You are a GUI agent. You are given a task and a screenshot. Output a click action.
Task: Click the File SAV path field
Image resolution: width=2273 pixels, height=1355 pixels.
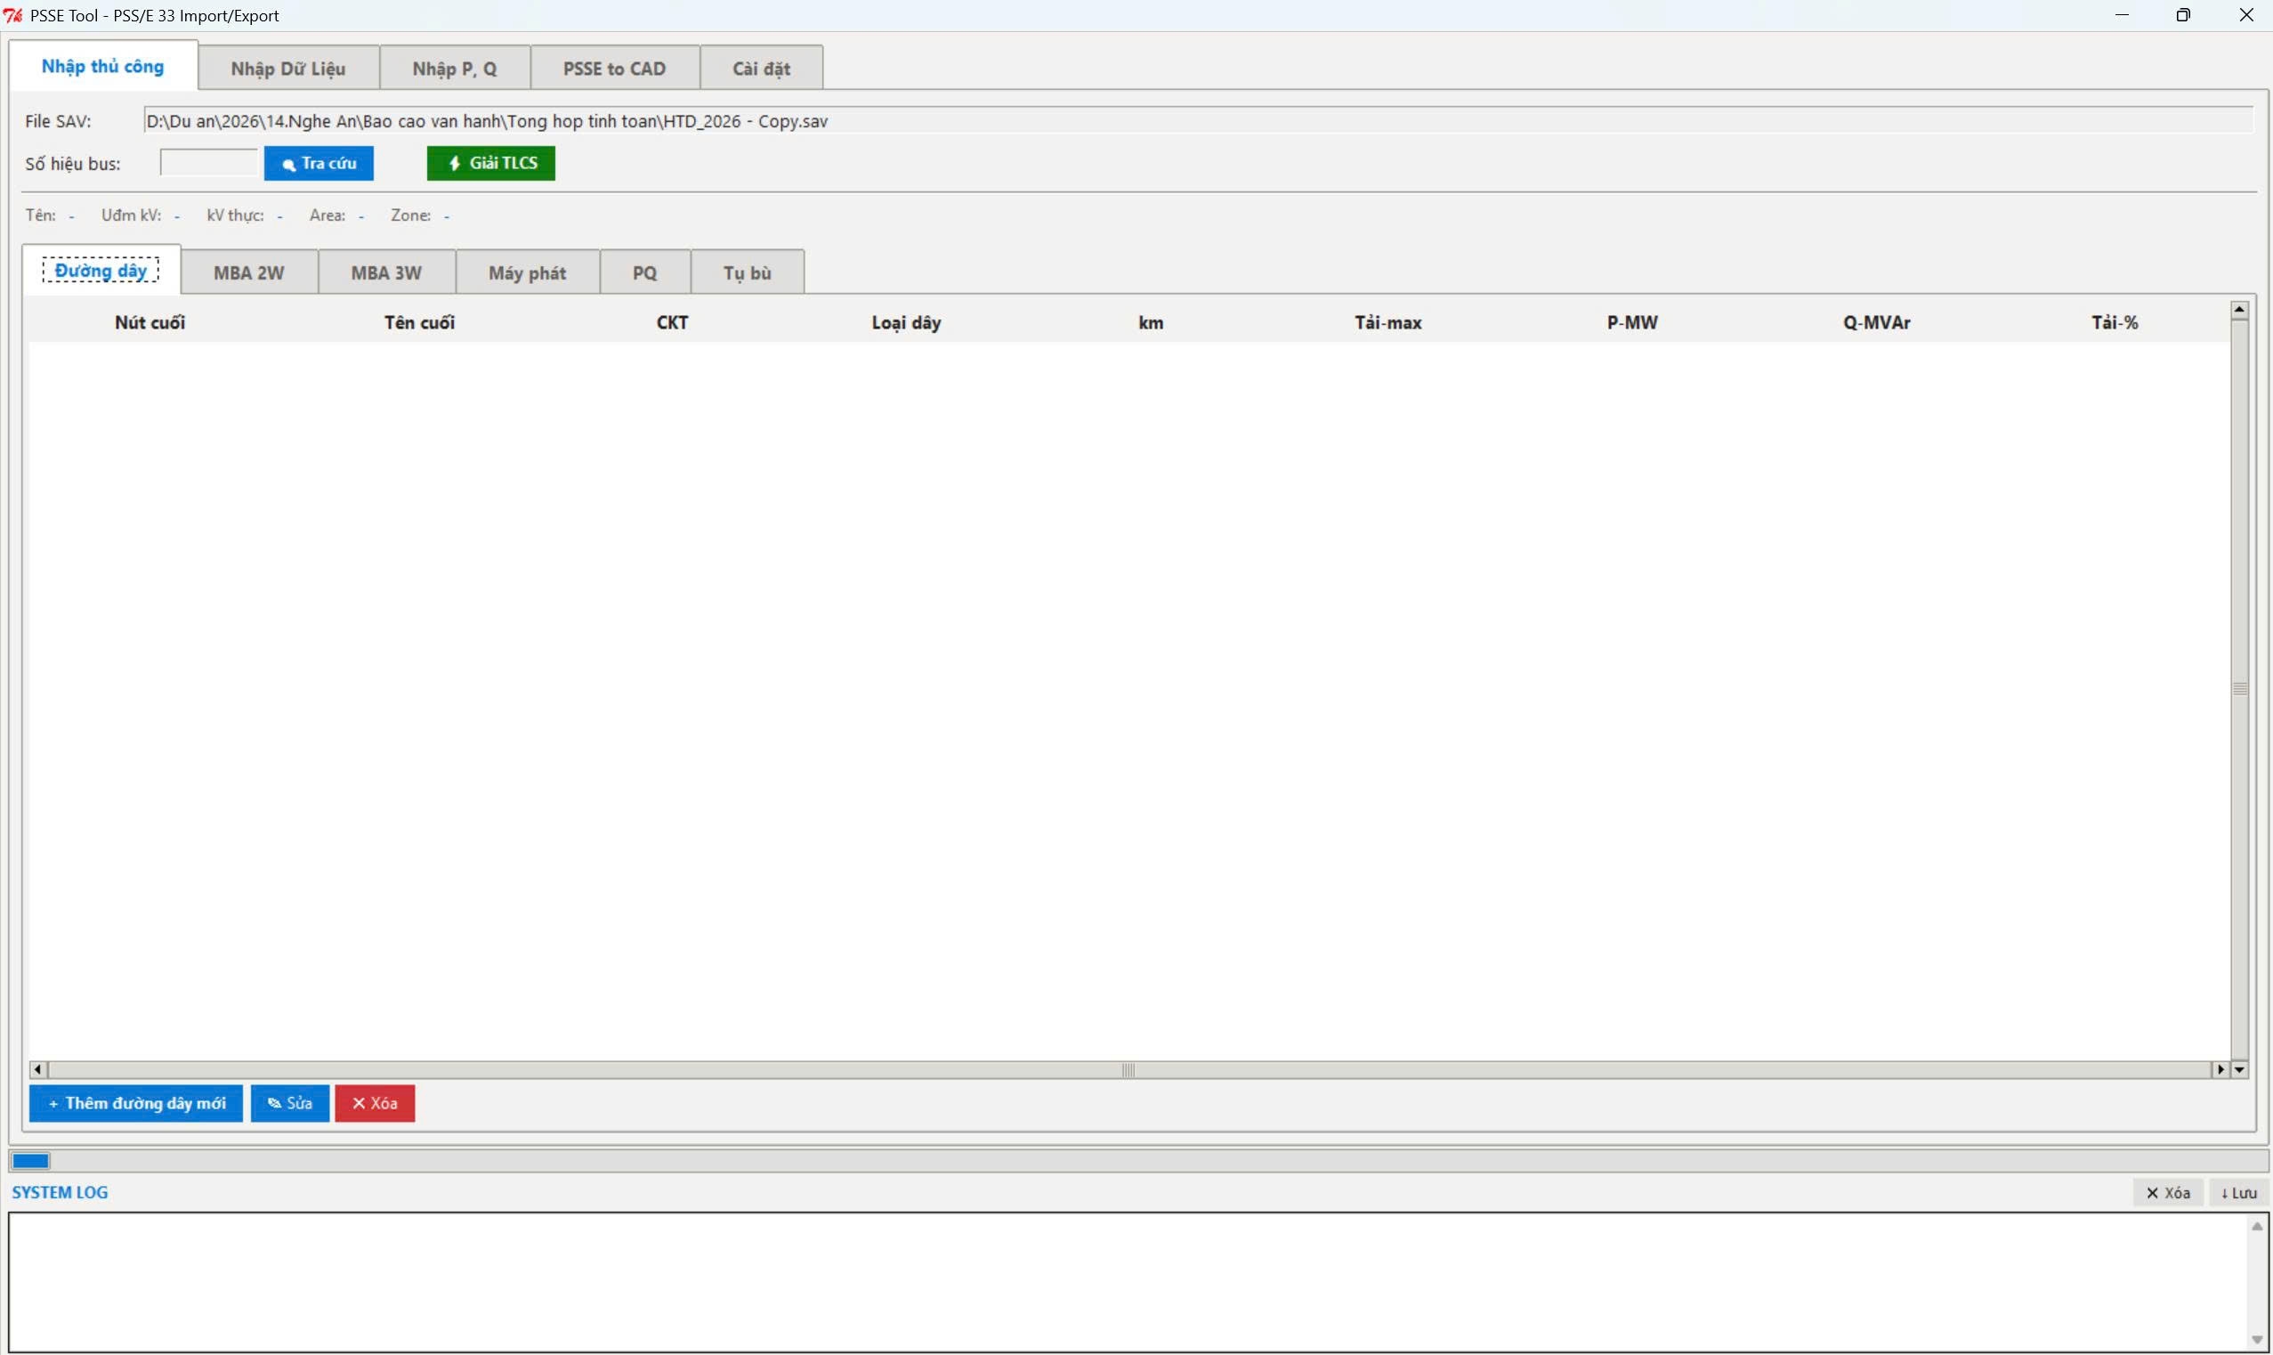[1197, 120]
